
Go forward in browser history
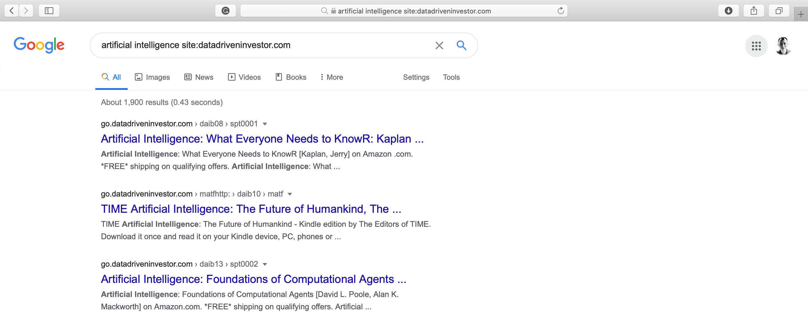(26, 11)
